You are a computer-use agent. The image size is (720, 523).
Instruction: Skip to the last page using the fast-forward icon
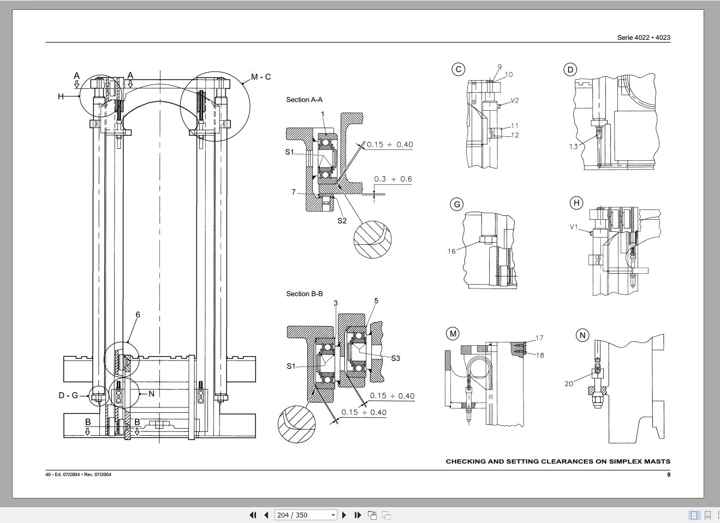coord(358,515)
